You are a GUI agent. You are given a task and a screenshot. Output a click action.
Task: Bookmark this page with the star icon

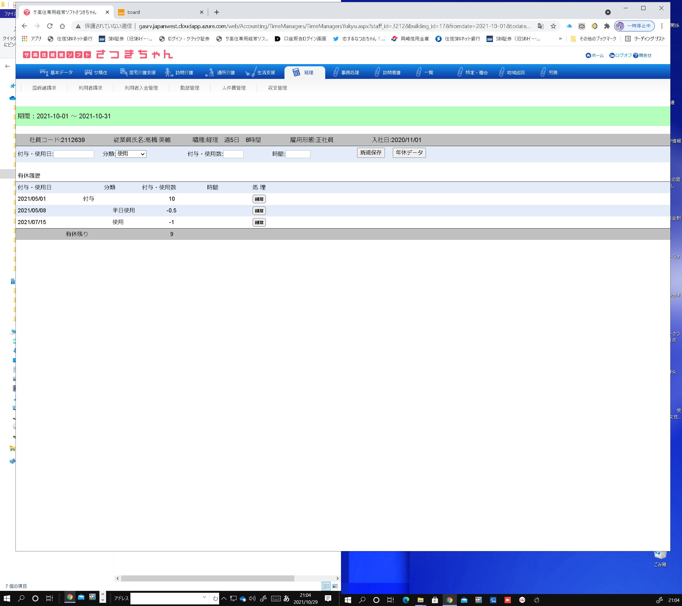click(x=553, y=26)
